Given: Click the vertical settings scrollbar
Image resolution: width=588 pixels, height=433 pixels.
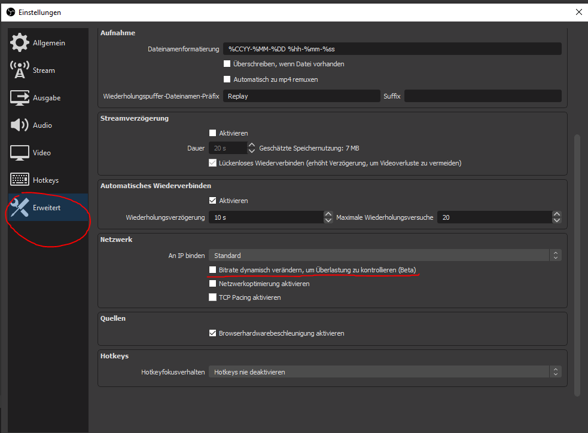Looking at the screenshot, I should (577, 263).
